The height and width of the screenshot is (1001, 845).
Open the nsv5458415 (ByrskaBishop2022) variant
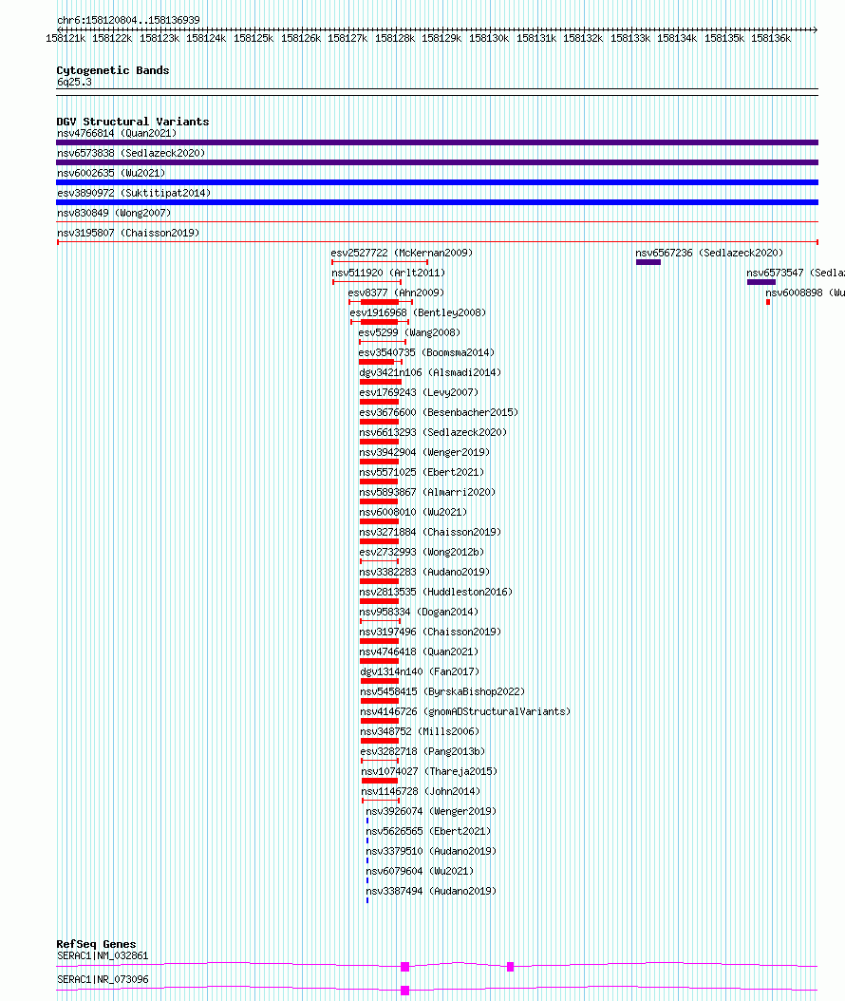[442, 691]
